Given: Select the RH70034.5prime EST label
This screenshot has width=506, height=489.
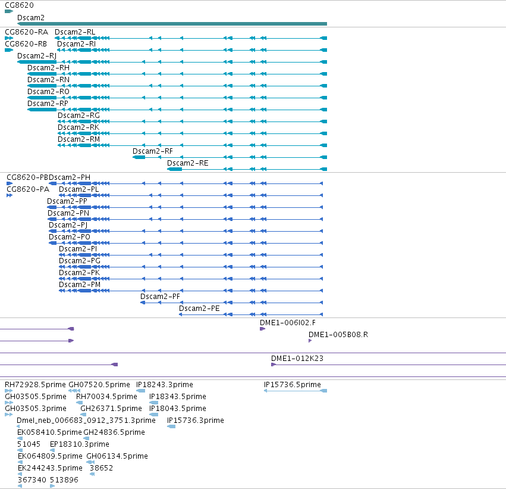Looking at the screenshot, I should 106,397.
